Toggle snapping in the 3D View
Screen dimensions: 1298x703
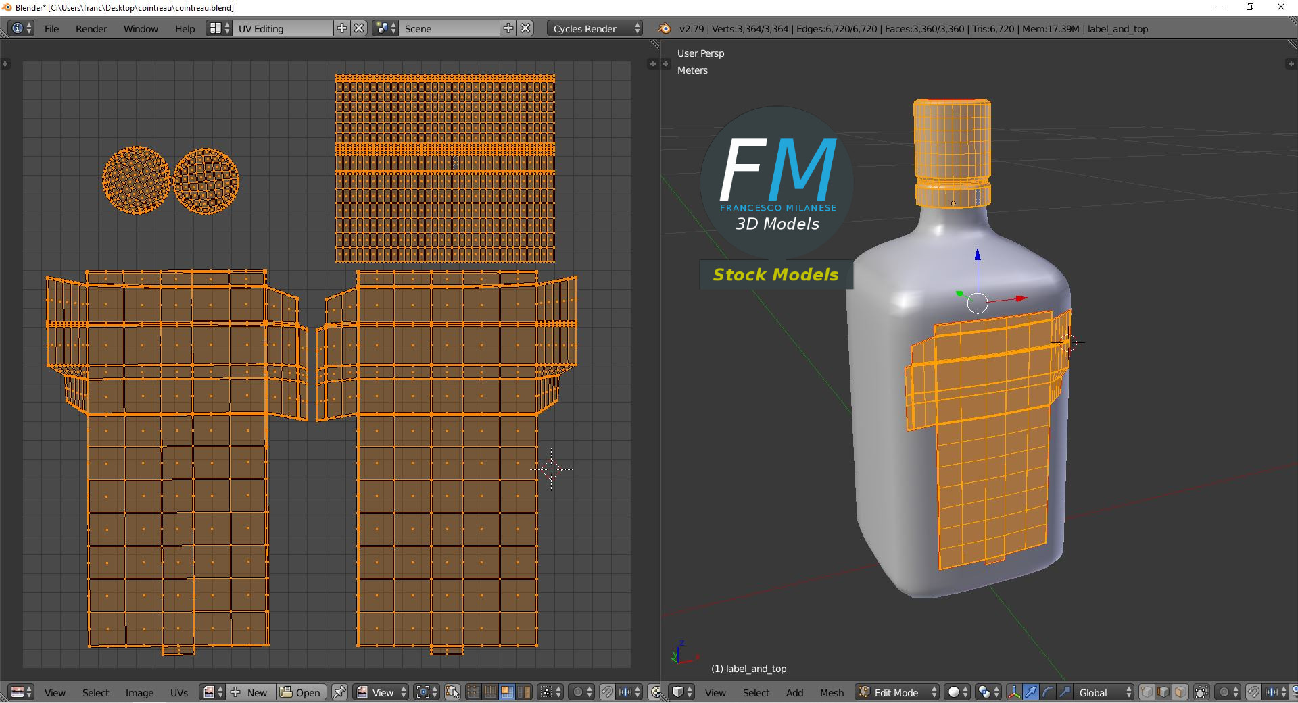tap(1253, 692)
